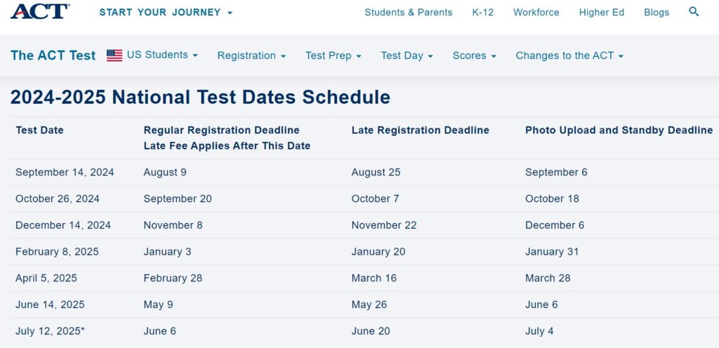This screenshot has width=719, height=348.
Task: Click the ACT logo
Action: click(x=40, y=11)
